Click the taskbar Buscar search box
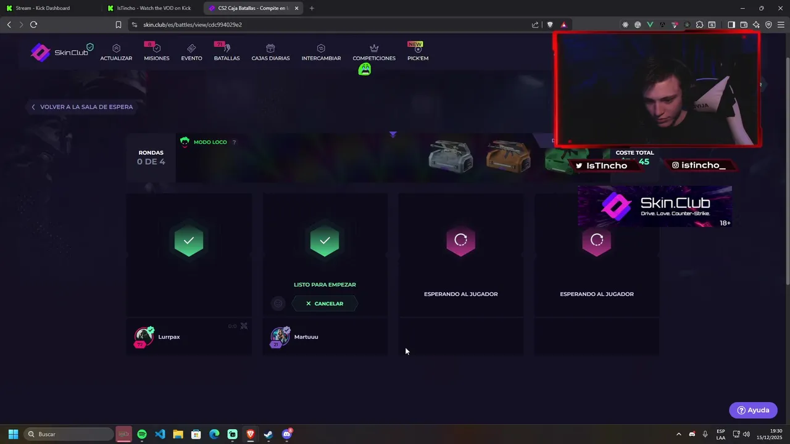The height and width of the screenshot is (444, 790). point(69,434)
